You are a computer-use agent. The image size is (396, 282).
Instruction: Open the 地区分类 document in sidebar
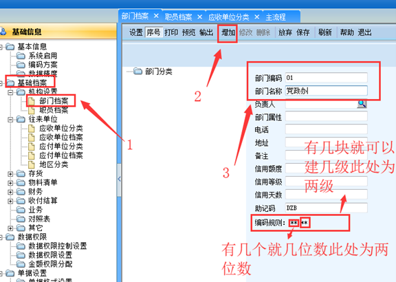click(x=54, y=165)
